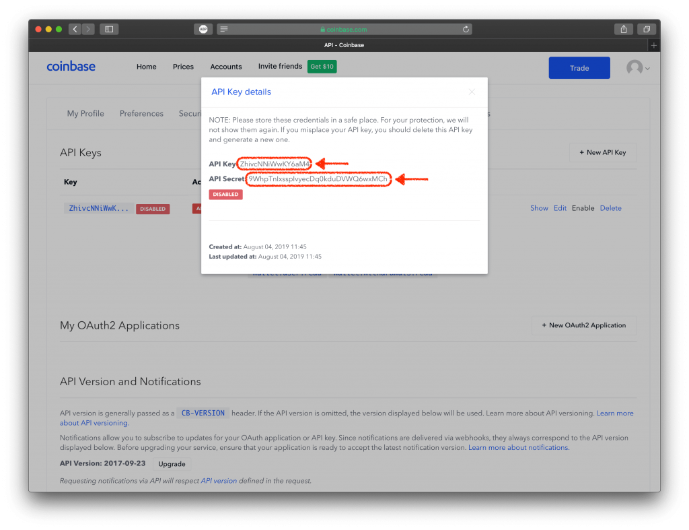Go forward with Safari's forward arrow

(x=88, y=29)
